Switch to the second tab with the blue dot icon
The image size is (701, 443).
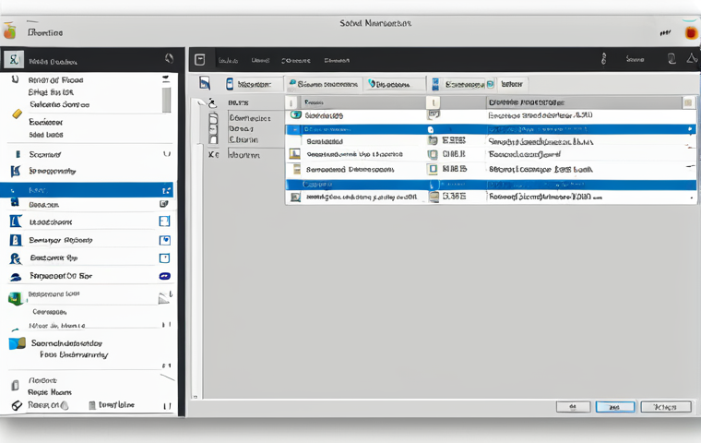click(x=324, y=84)
